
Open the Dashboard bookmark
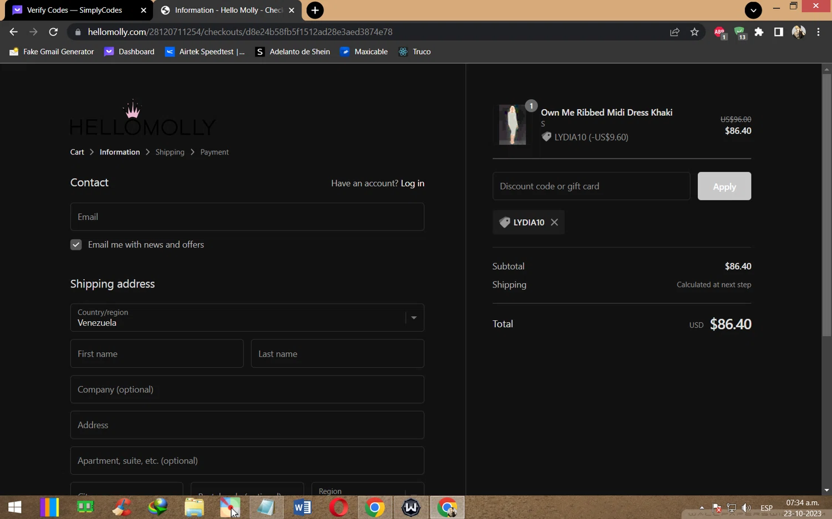(x=130, y=52)
